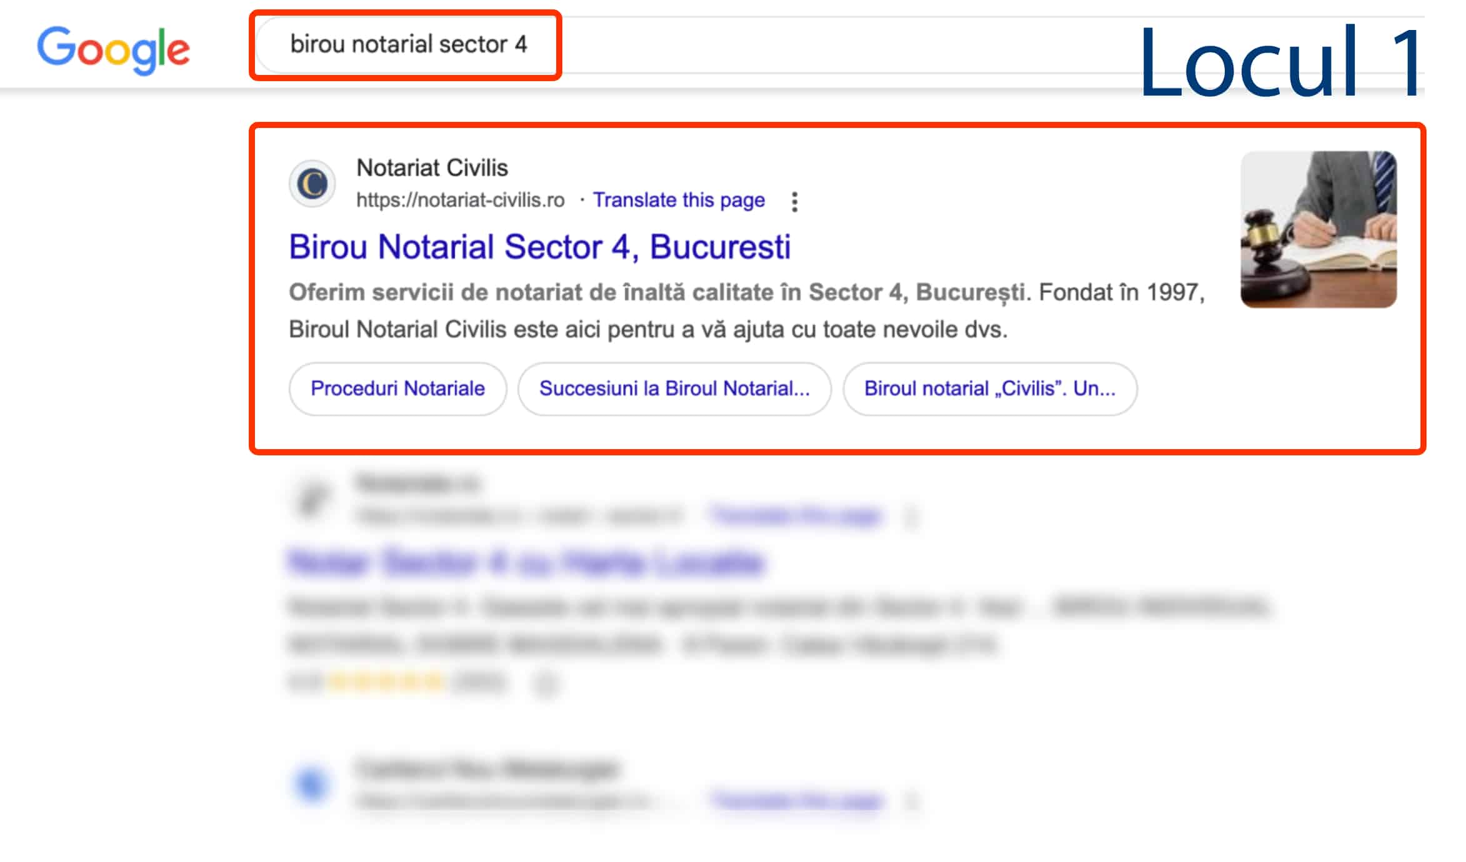Viewport: 1466px width, 862px height.
Task: Open the Succesiuni la Biroul Notarial chip
Action: pyautogui.click(x=674, y=389)
